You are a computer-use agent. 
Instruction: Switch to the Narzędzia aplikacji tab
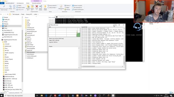click(x=36, y=3)
